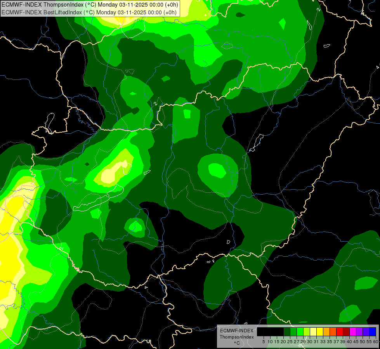The image size is (380, 349).
Task: Choose the pure yellow legend swatch (31–33)
Action: pyautogui.click(x=320, y=332)
